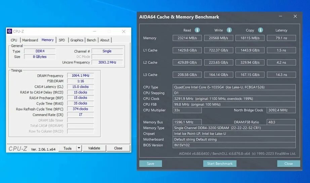The image size is (310, 183).
Task: Show the About tab in CPU-Z
Action: [105, 40]
